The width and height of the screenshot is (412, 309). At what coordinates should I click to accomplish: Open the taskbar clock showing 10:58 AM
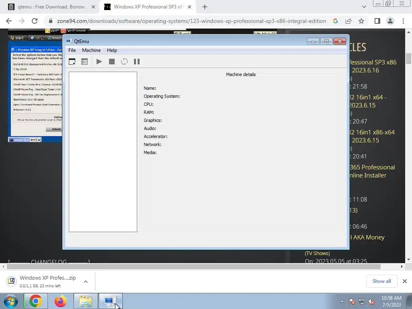(x=391, y=301)
